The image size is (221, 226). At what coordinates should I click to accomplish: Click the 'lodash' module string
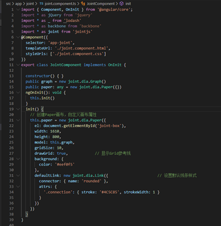click(73, 20)
